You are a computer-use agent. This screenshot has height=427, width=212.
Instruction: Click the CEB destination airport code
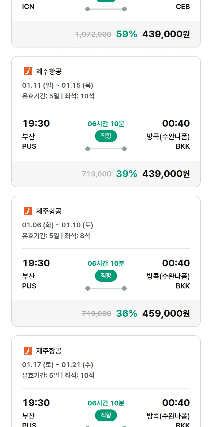[183, 7]
